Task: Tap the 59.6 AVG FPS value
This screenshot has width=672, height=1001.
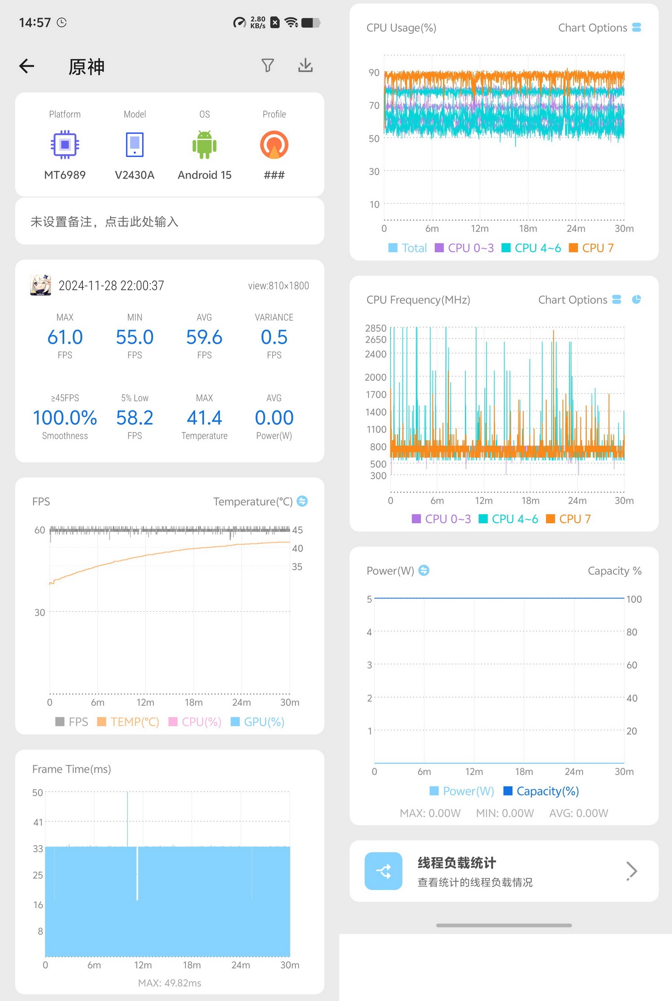Action: [204, 337]
